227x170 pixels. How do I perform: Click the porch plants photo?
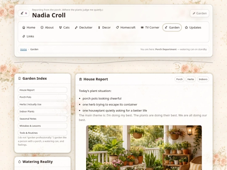pos(144,148)
